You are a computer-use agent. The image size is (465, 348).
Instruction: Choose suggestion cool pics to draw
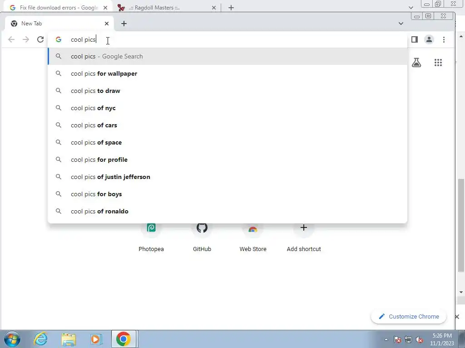coord(228,91)
